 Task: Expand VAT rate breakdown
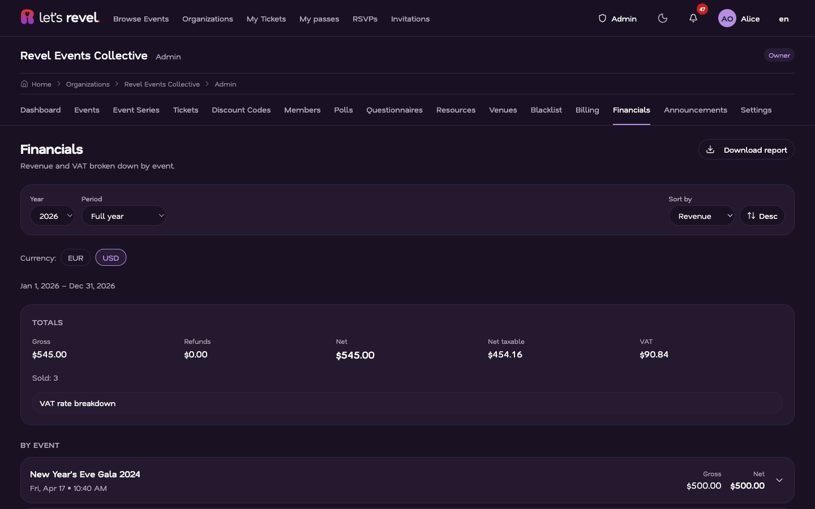(x=407, y=403)
